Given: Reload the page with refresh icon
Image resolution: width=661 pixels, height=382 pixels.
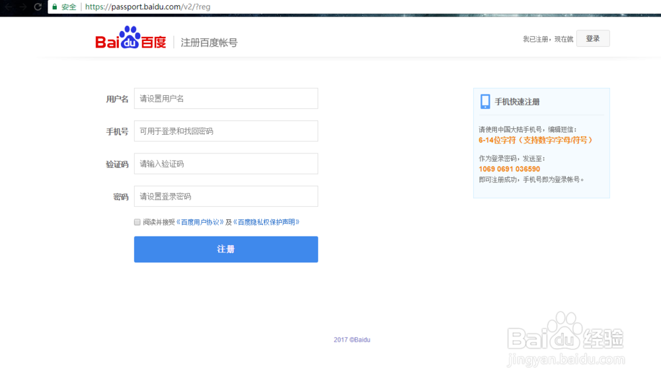Looking at the screenshot, I should coord(38,7).
